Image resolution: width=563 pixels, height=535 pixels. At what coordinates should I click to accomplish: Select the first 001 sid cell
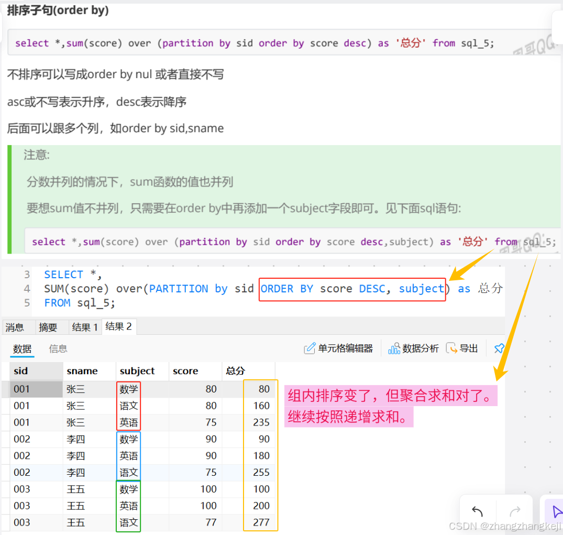point(36,389)
